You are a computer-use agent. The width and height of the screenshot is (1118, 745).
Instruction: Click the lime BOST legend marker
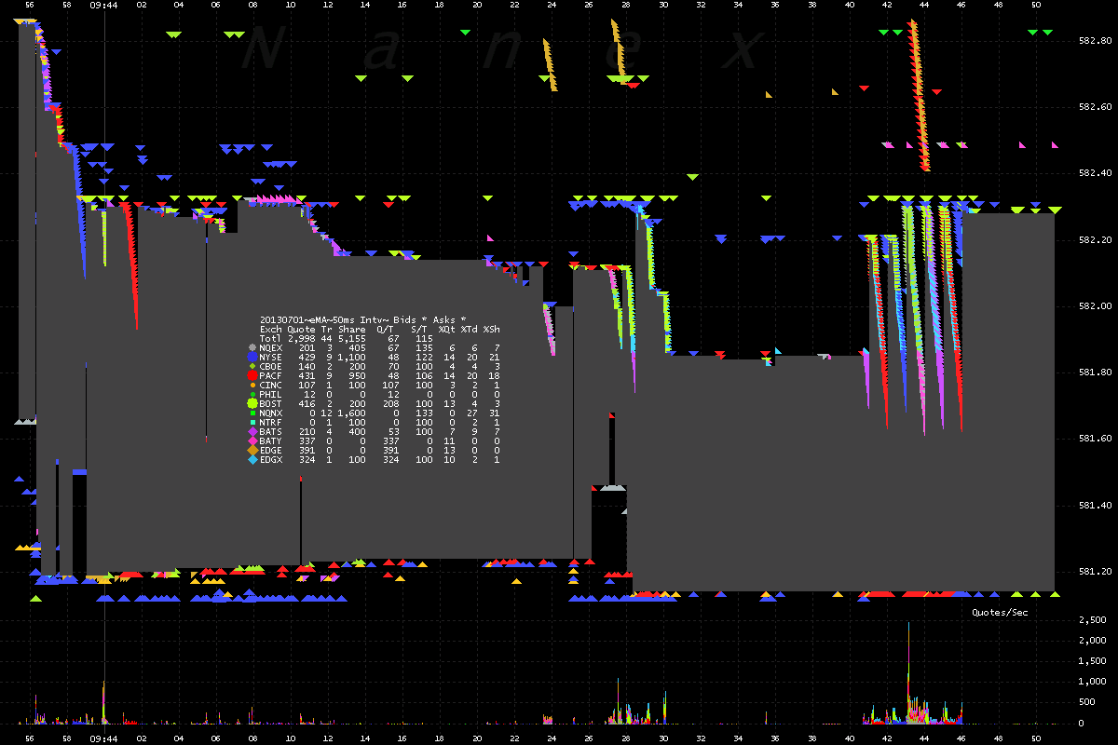tap(252, 403)
